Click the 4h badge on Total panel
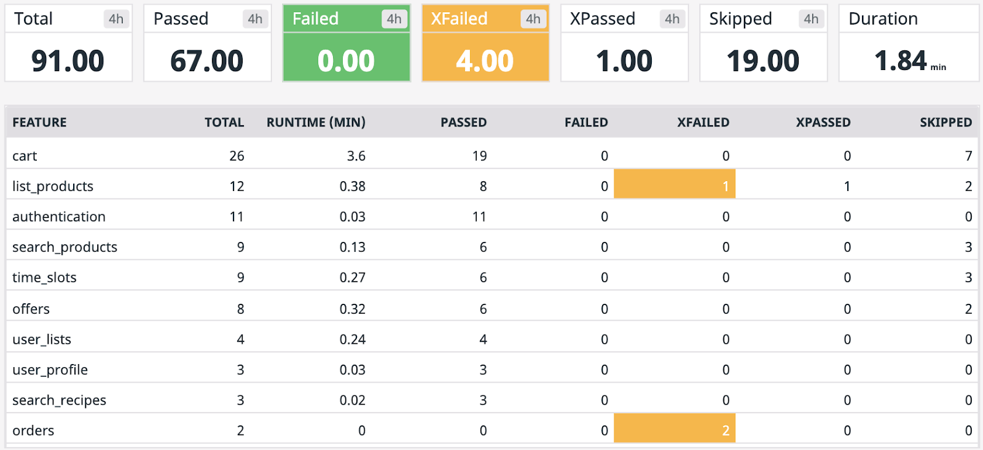The height and width of the screenshot is (450, 983). point(116,19)
